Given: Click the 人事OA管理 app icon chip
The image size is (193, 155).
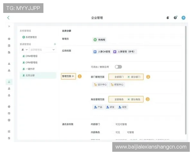Looking at the screenshot, I should coord(102,52).
